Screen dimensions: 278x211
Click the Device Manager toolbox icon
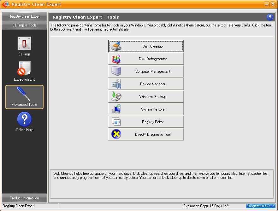[x=116, y=84]
